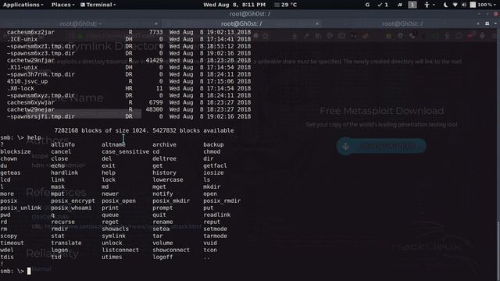Screen dimensions: 500x281
Task: Click the night light moon icon
Action: (x=446, y=5)
